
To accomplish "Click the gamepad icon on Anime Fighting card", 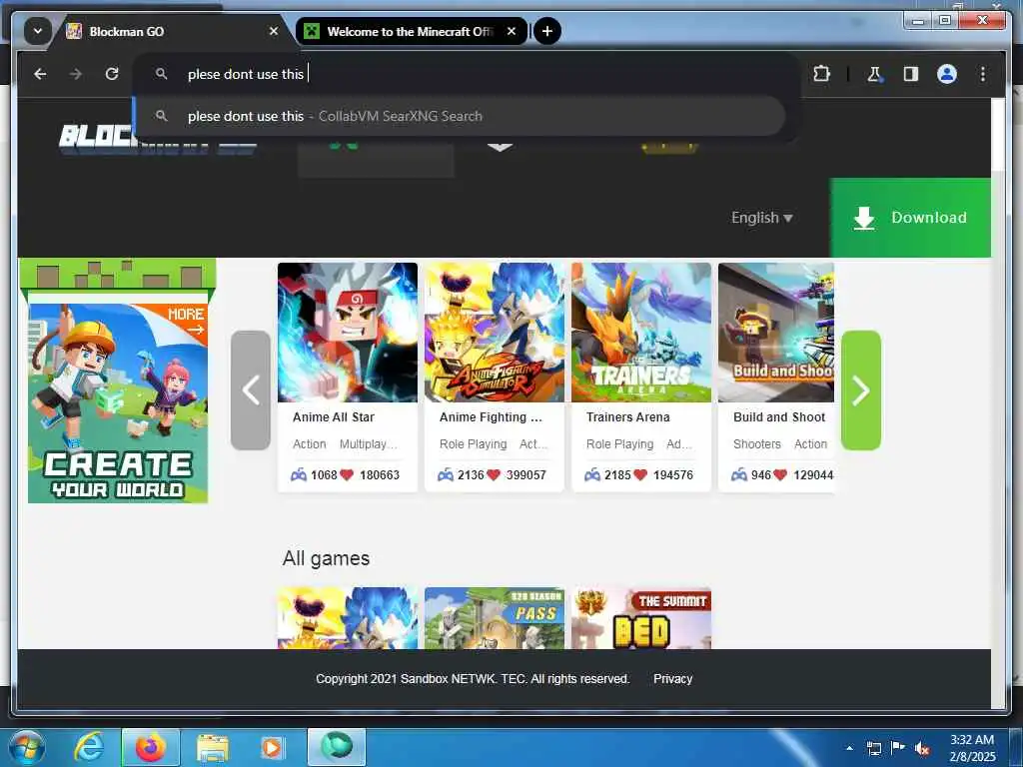I will pos(446,474).
